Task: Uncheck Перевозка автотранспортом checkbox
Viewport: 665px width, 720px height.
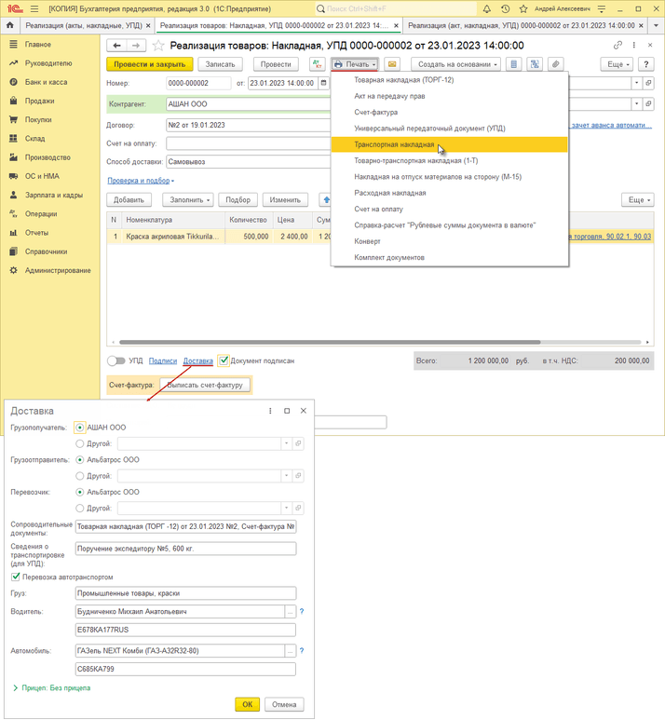Action: (15, 577)
